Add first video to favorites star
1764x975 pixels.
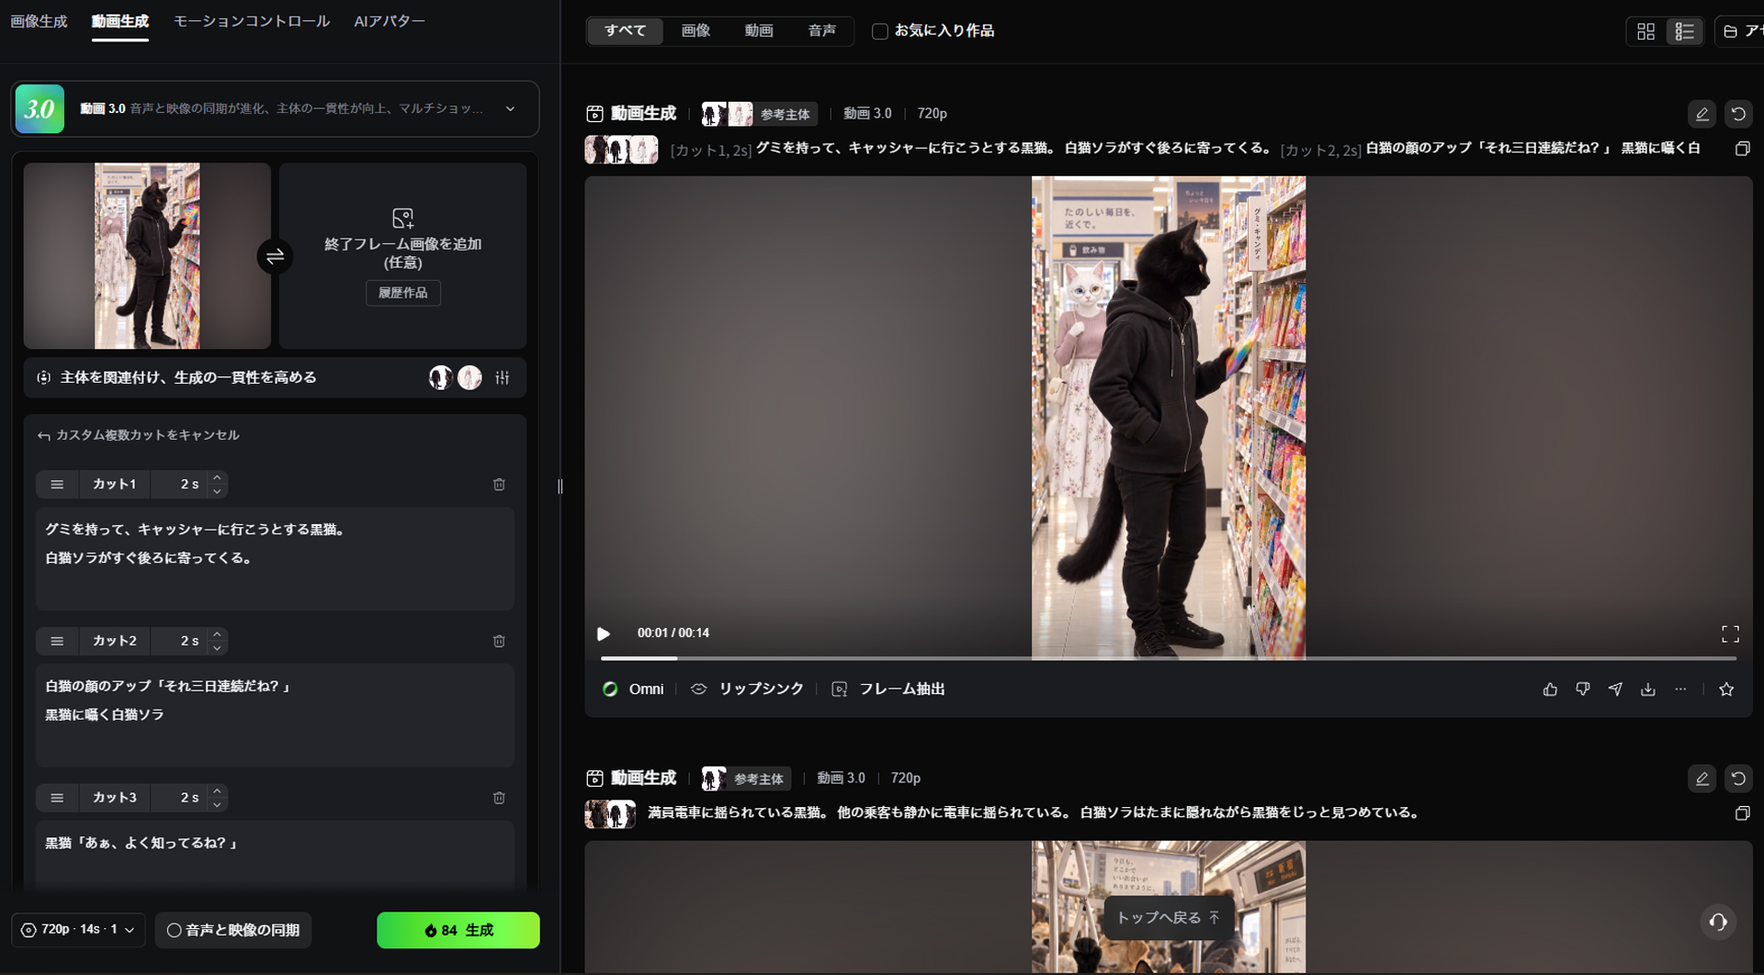1726,689
